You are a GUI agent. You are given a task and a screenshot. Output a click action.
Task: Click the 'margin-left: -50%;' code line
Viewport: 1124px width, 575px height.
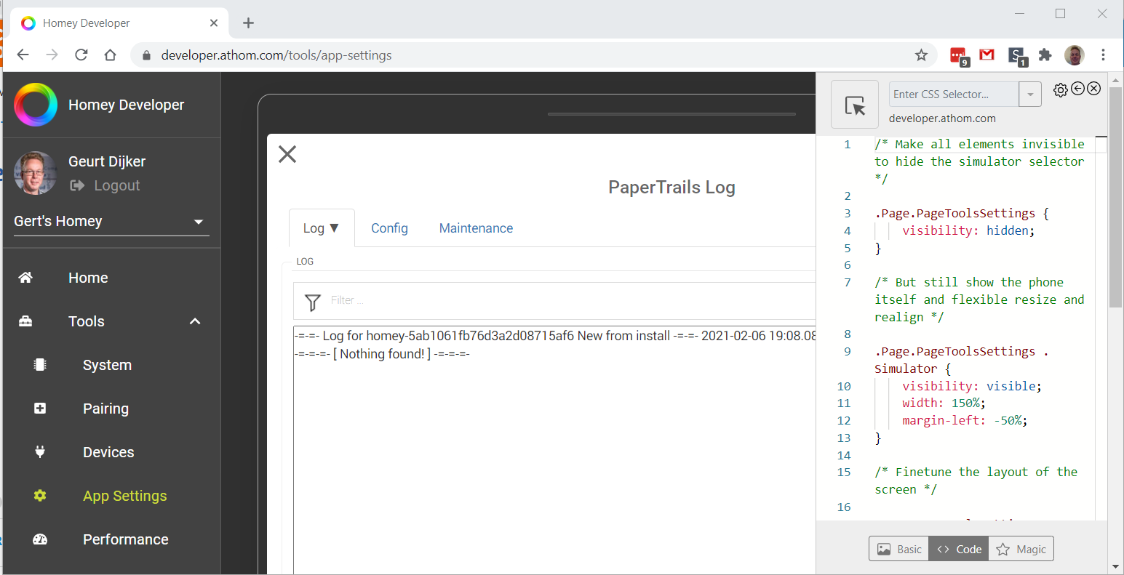965,420
